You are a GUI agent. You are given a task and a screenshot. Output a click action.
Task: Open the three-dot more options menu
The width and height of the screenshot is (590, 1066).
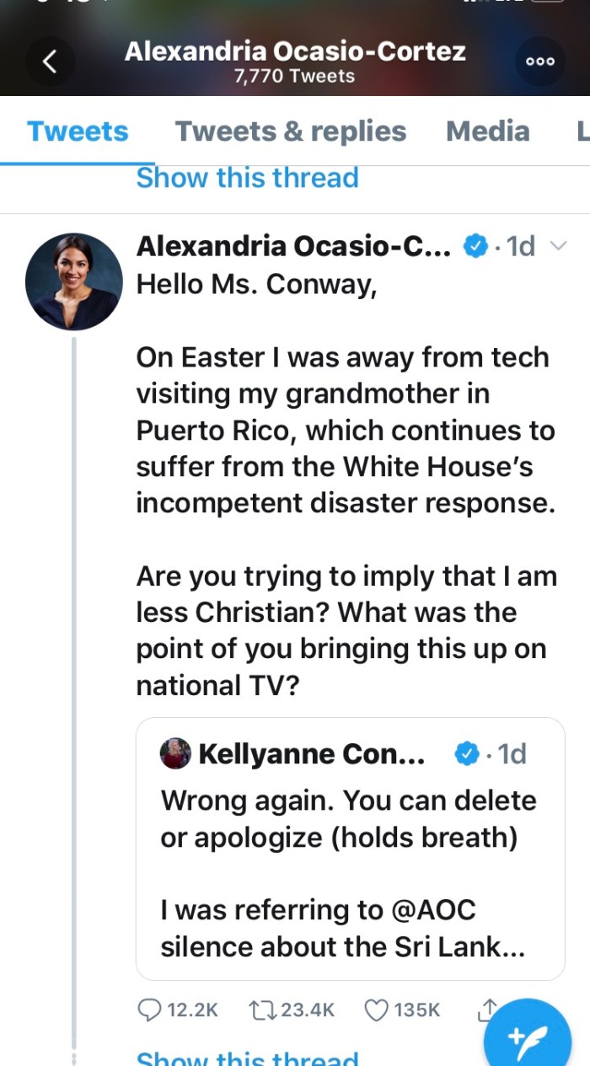[x=539, y=62]
